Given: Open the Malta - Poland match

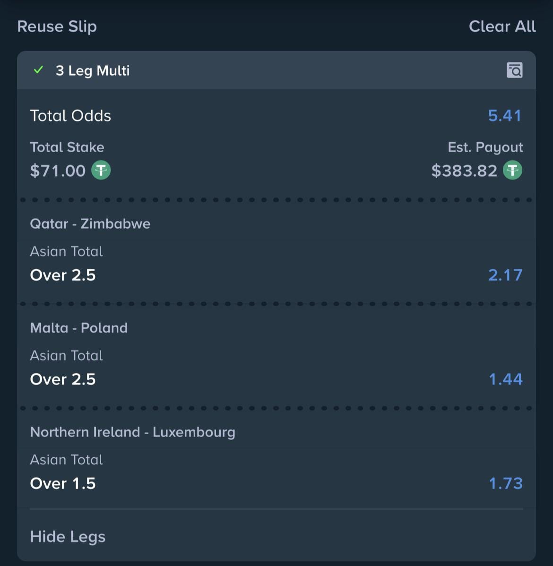Looking at the screenshot, I should click(x=78, y=327).
